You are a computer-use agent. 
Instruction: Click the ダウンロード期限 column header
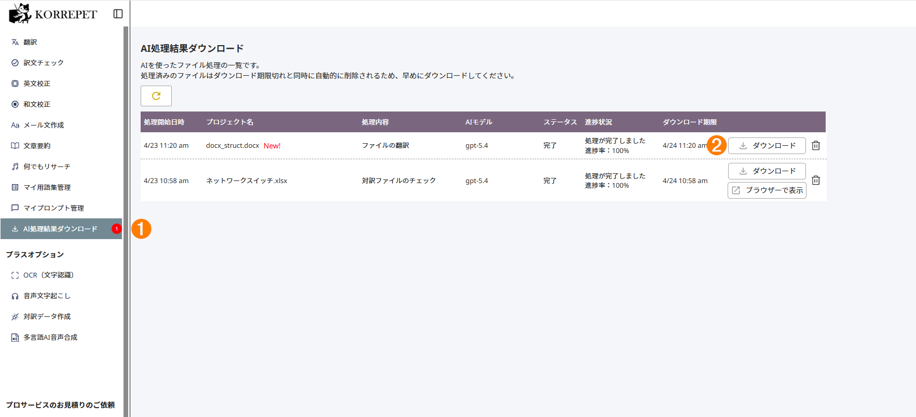click(690, 122)
